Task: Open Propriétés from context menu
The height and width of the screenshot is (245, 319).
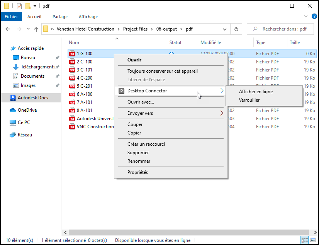Action: [171, 172]
